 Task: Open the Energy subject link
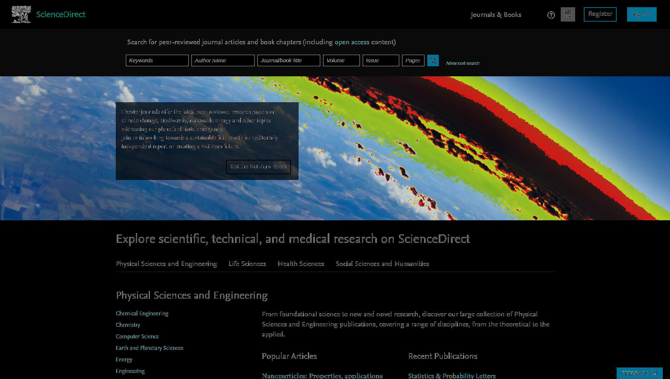point(124,360)
